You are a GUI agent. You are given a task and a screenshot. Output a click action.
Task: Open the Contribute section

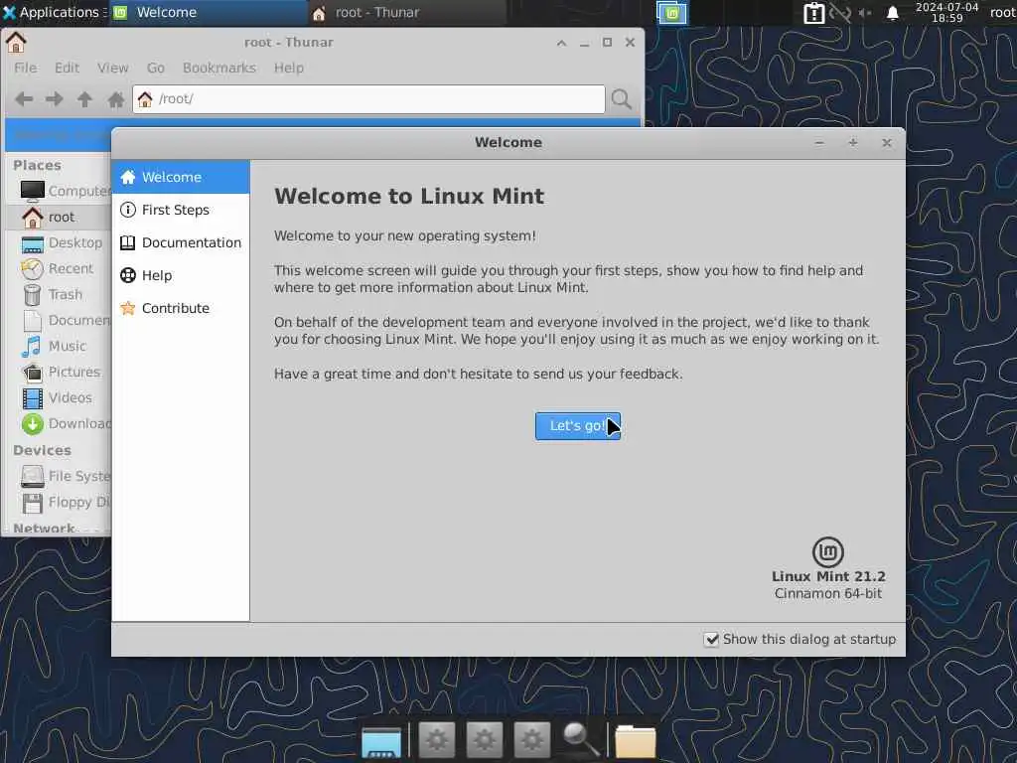[x=181, y=308]
